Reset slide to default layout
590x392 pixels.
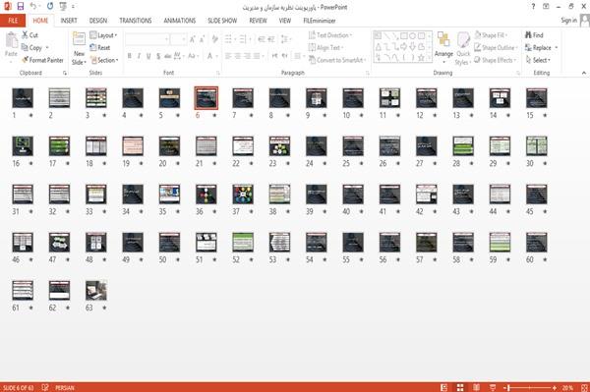(x=100, y=48)
